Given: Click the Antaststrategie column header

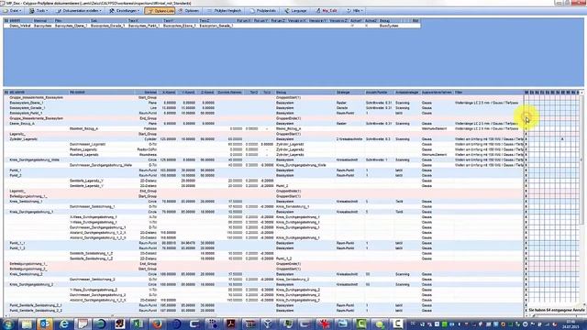Looking at the screenshot, I should pyautogui.click(x=406, y=92).
